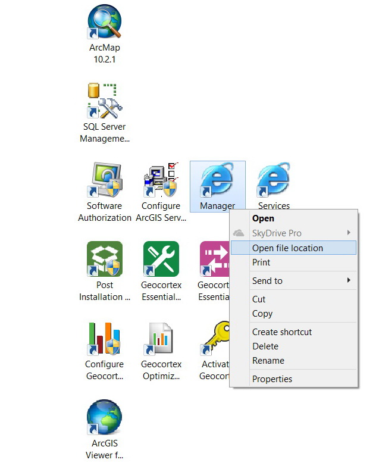379x472 pixels.
Task: Choose Open in the context menu
Action: [293, 218]
